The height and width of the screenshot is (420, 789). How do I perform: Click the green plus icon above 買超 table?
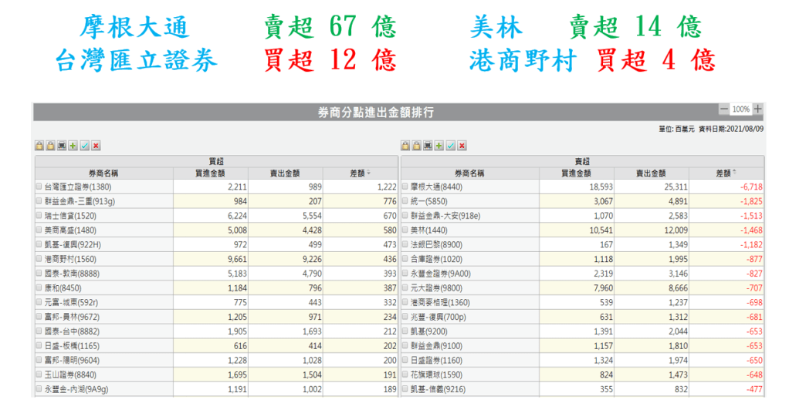click(73, 146)
